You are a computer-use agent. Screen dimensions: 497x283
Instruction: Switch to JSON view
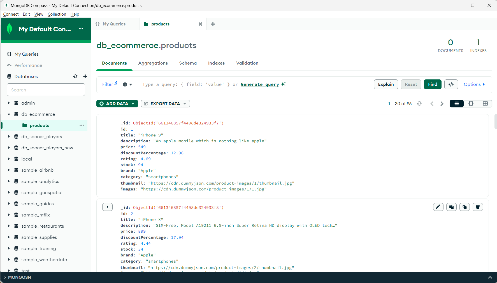tap(471, 104)
